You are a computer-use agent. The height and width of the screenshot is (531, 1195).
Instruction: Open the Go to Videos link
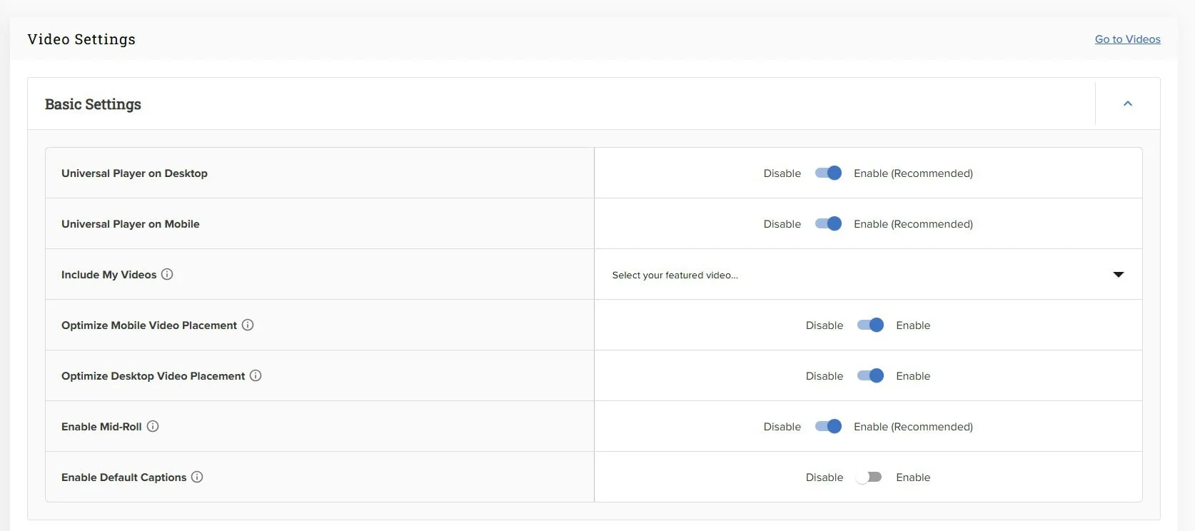[1127, 39]
